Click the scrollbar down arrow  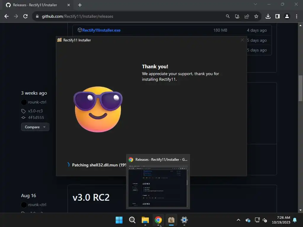(x=300, y=210)
